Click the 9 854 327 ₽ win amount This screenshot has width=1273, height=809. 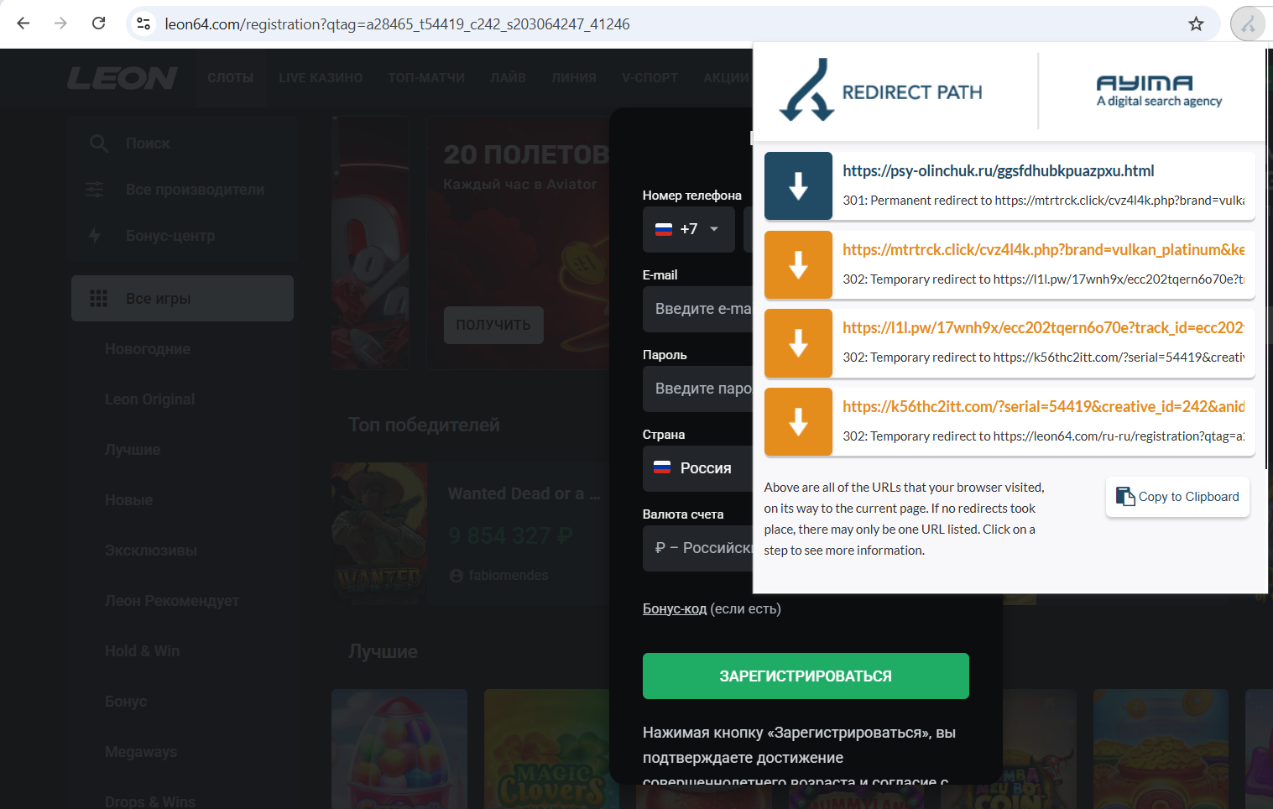tap(510, 535)
